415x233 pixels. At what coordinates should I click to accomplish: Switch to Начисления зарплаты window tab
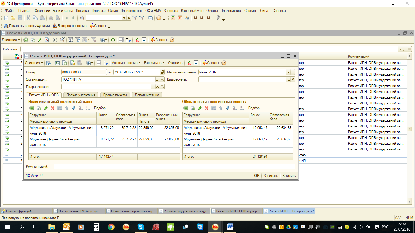click(x=132, y=211)
